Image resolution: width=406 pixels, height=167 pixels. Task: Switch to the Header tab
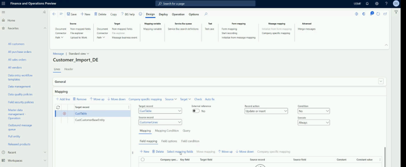point(69,69)
